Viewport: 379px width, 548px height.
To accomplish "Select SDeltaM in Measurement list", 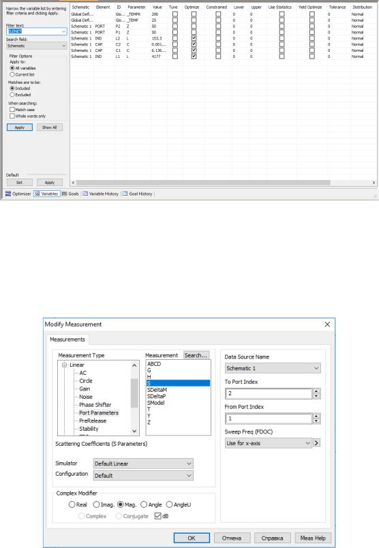I will click(x=157, y=390).
